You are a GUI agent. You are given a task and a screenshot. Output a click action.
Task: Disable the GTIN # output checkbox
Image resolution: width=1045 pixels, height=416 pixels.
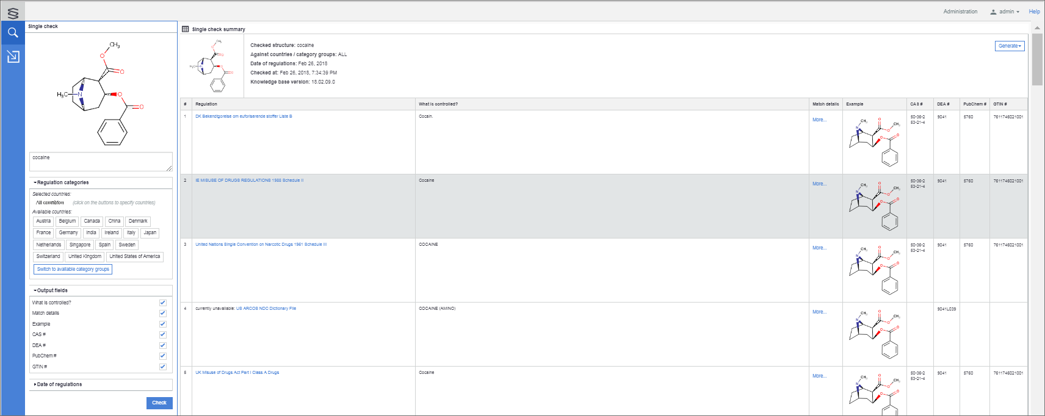click(x=162, y=367)
